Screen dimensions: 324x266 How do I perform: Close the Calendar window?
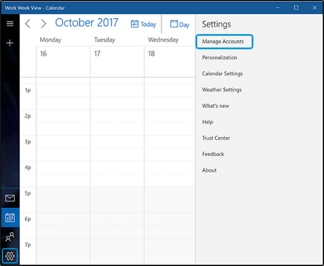pos(315,8)
